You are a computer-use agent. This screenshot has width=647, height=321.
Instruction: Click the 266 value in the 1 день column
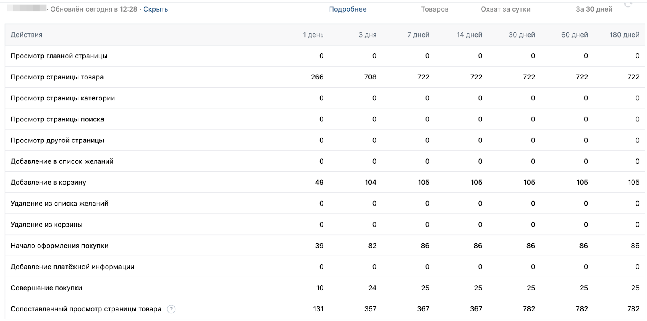(317, 77)
